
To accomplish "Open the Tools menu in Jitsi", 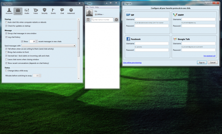I will (x=91, y=7).
